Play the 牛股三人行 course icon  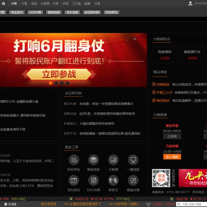[x=154, y=93]
